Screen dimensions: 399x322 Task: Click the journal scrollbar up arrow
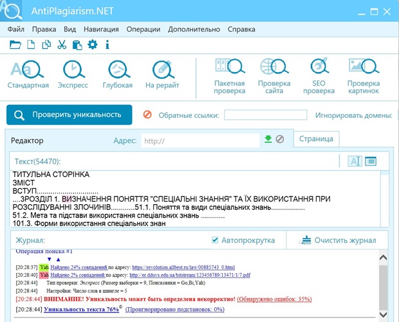[x=383, y=258]
